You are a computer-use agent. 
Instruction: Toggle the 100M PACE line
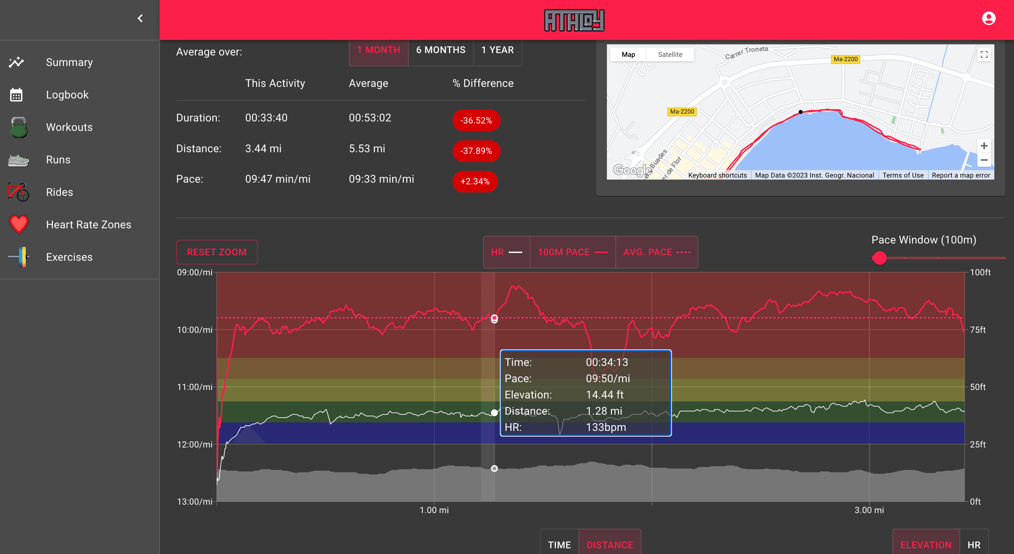coord(572,252)
